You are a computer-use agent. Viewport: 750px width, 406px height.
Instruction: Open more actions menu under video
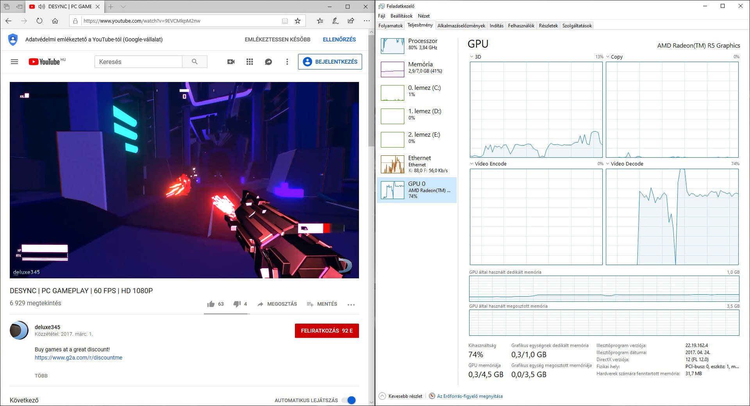351,304
